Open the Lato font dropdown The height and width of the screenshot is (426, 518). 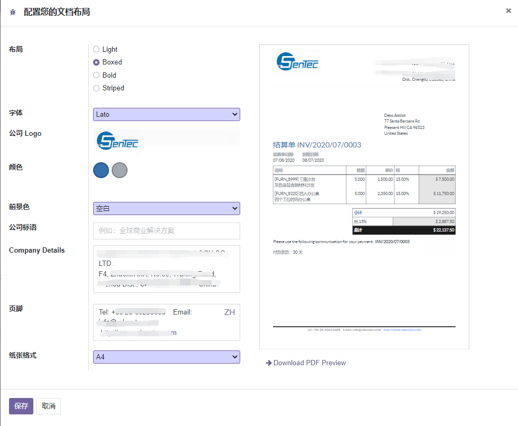[167, 115]
